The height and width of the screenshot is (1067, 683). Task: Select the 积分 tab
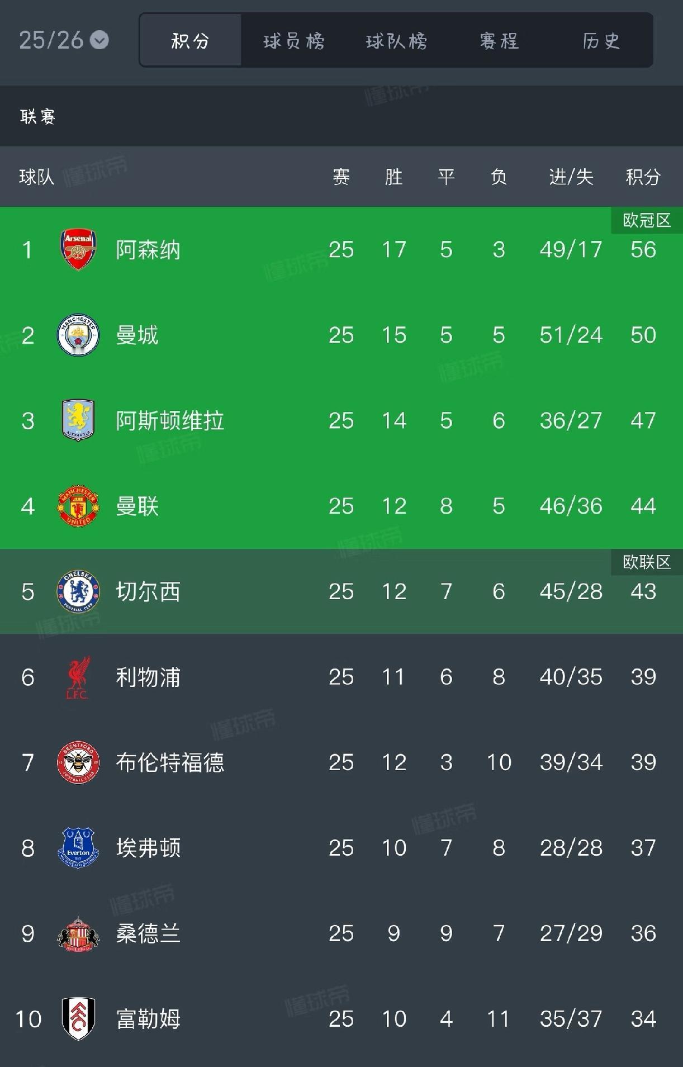click(191, 41)
